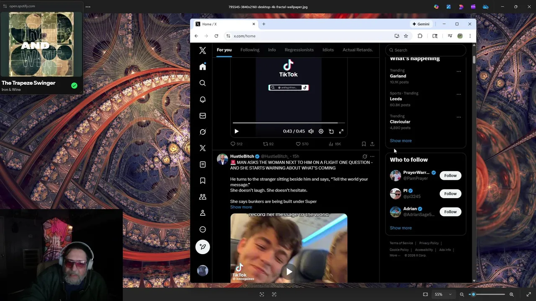
Task: Open more options for Garland trend
Action: [x=459, y=71]
